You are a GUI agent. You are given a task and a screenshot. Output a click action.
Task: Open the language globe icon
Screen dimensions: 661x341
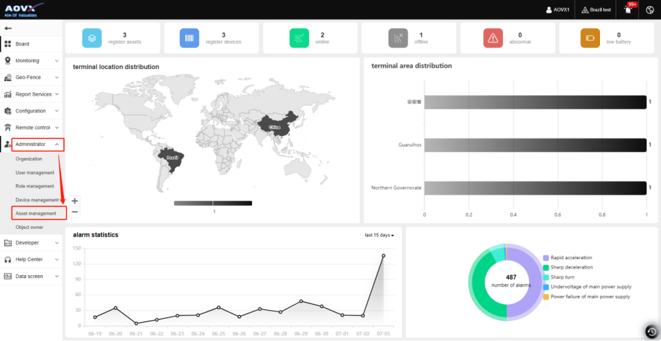click(650, 10)
